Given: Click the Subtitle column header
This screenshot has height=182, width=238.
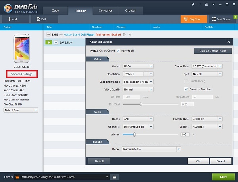Looking at the screenshot, I should [x=209, y=27].
